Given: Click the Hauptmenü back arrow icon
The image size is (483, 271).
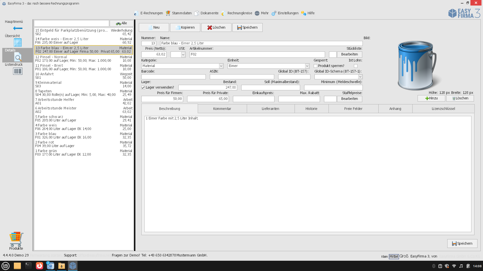Looking at the screenshot, I should click(18, 28).
